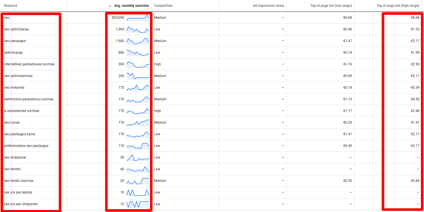Viewport: 424px width, 212px height.
Task: Click the €2.90 high range bid
Action: click(x=415, y=64)
